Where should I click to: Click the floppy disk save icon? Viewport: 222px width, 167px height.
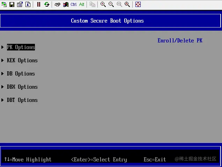click(12, 5)
